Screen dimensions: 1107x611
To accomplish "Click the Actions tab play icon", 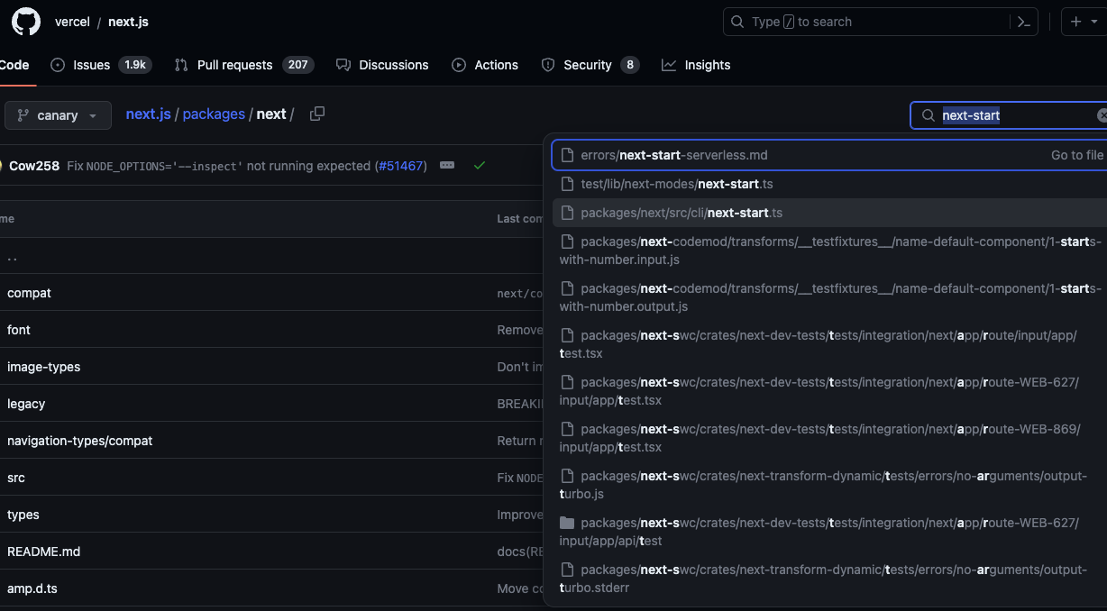I will coord(459,65).
